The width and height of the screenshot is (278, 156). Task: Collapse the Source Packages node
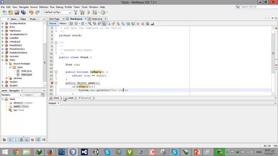pyautogui.click(x=7, y=64)
